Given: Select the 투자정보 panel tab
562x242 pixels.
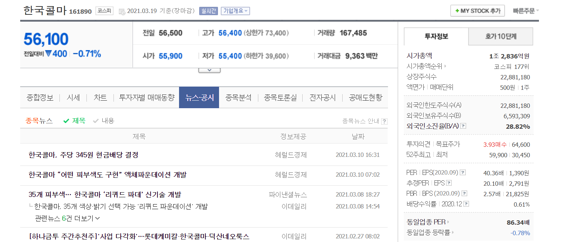Looking at the screenshot, I should (436, 36).
